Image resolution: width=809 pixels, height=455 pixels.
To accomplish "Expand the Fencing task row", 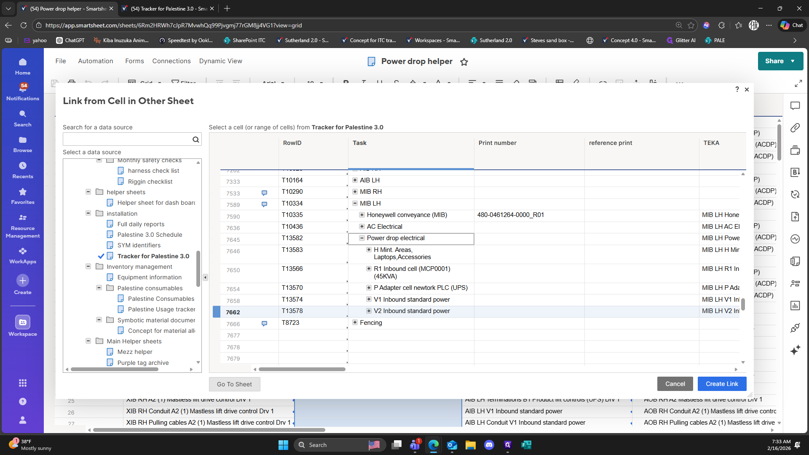I will tap(355, 322).
